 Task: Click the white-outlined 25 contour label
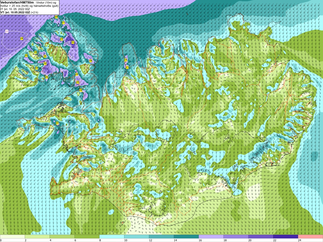[7, 31]
